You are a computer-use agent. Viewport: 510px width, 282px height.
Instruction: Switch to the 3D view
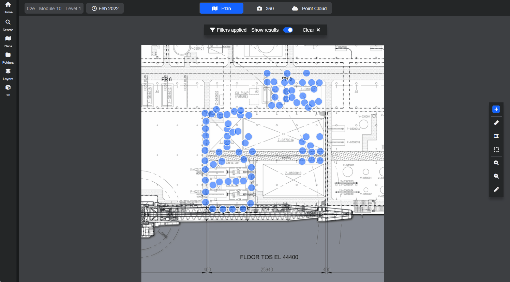[8, 91]
